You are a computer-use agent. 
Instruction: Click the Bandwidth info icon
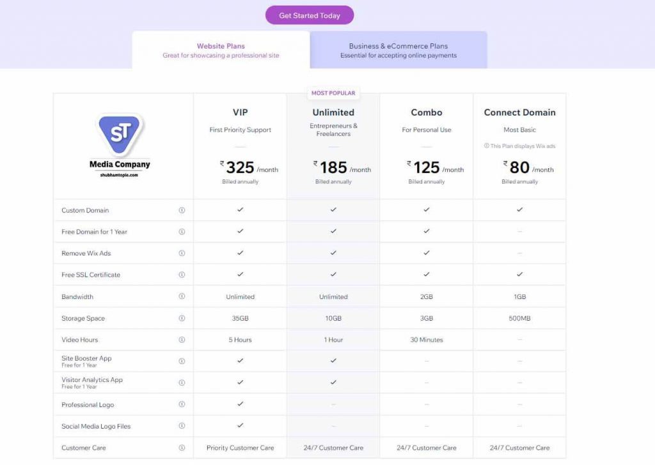click(x=182, y=296)
